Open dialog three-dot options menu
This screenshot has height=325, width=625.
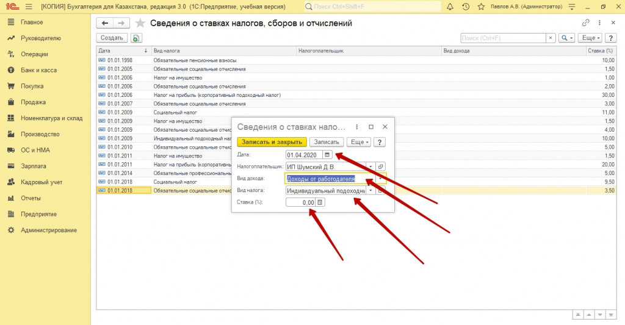(x=356, y=127)
